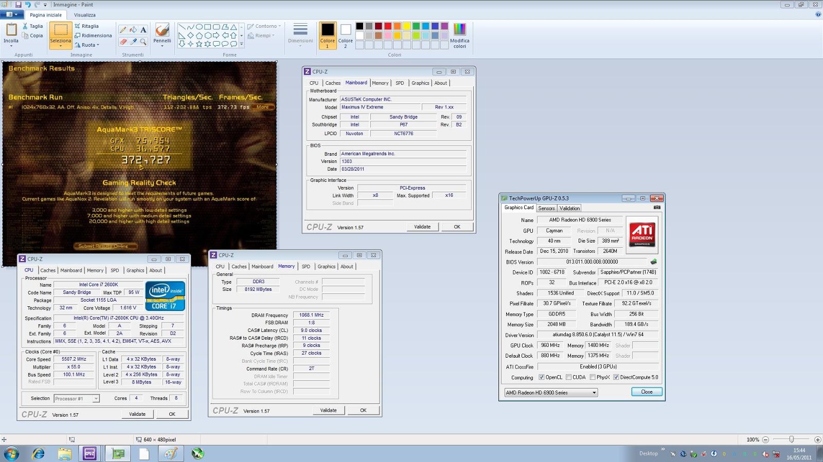
Task: Choose the five-point star shape
Action: point(199,44)
